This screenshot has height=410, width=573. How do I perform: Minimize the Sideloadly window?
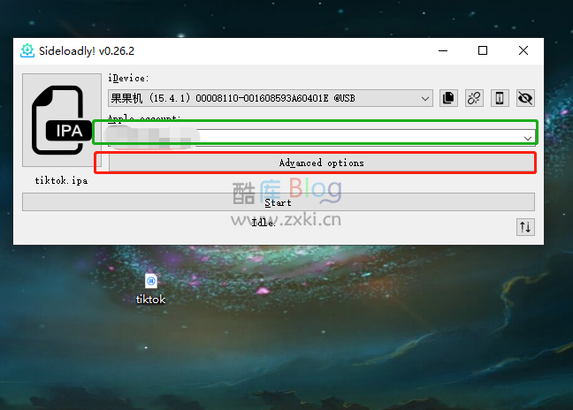443,50
